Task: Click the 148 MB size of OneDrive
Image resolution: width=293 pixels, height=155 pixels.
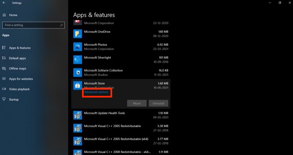Action: point(163,32)
